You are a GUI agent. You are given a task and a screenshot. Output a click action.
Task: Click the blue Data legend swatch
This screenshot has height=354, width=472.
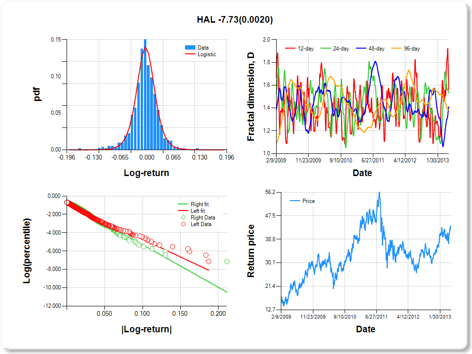tap(190, 48)
